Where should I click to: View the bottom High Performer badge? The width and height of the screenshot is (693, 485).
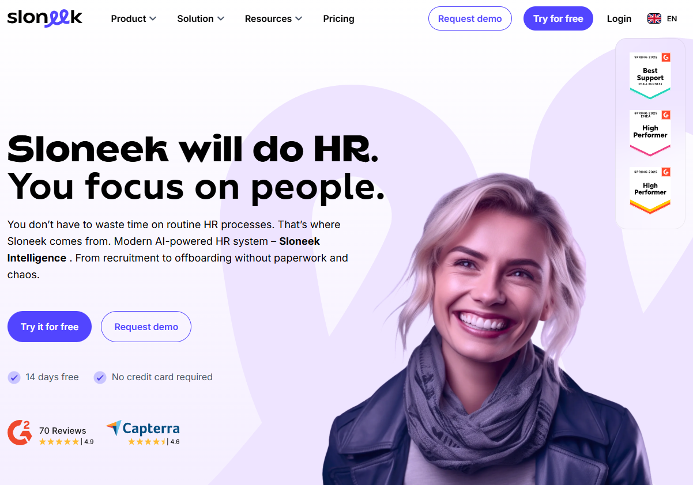pyautogui.click(x=650, y=191)
